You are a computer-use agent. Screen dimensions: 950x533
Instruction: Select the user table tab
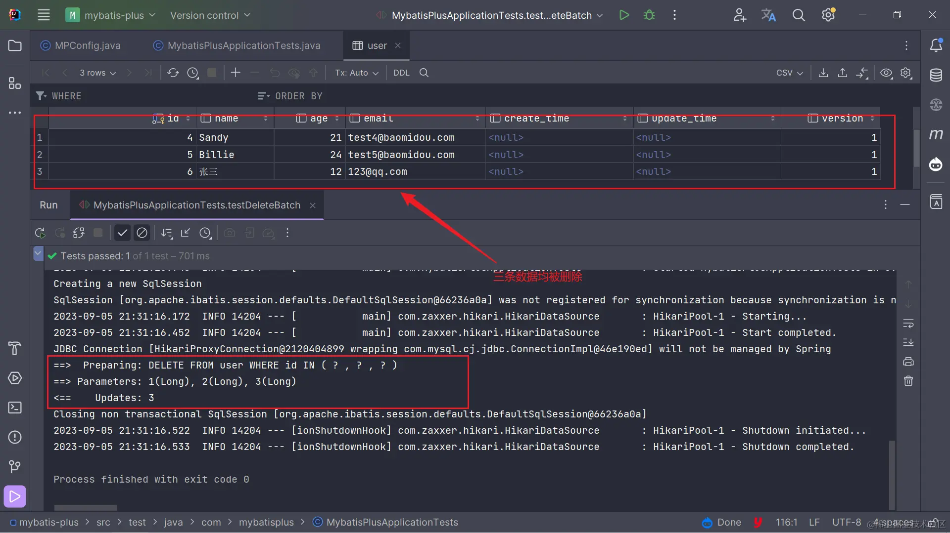[x=377, y=45]
